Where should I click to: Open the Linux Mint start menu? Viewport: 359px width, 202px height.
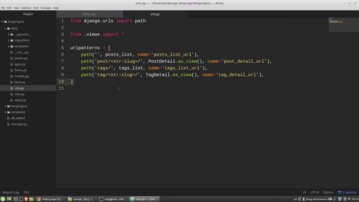(x=3, y=199)
